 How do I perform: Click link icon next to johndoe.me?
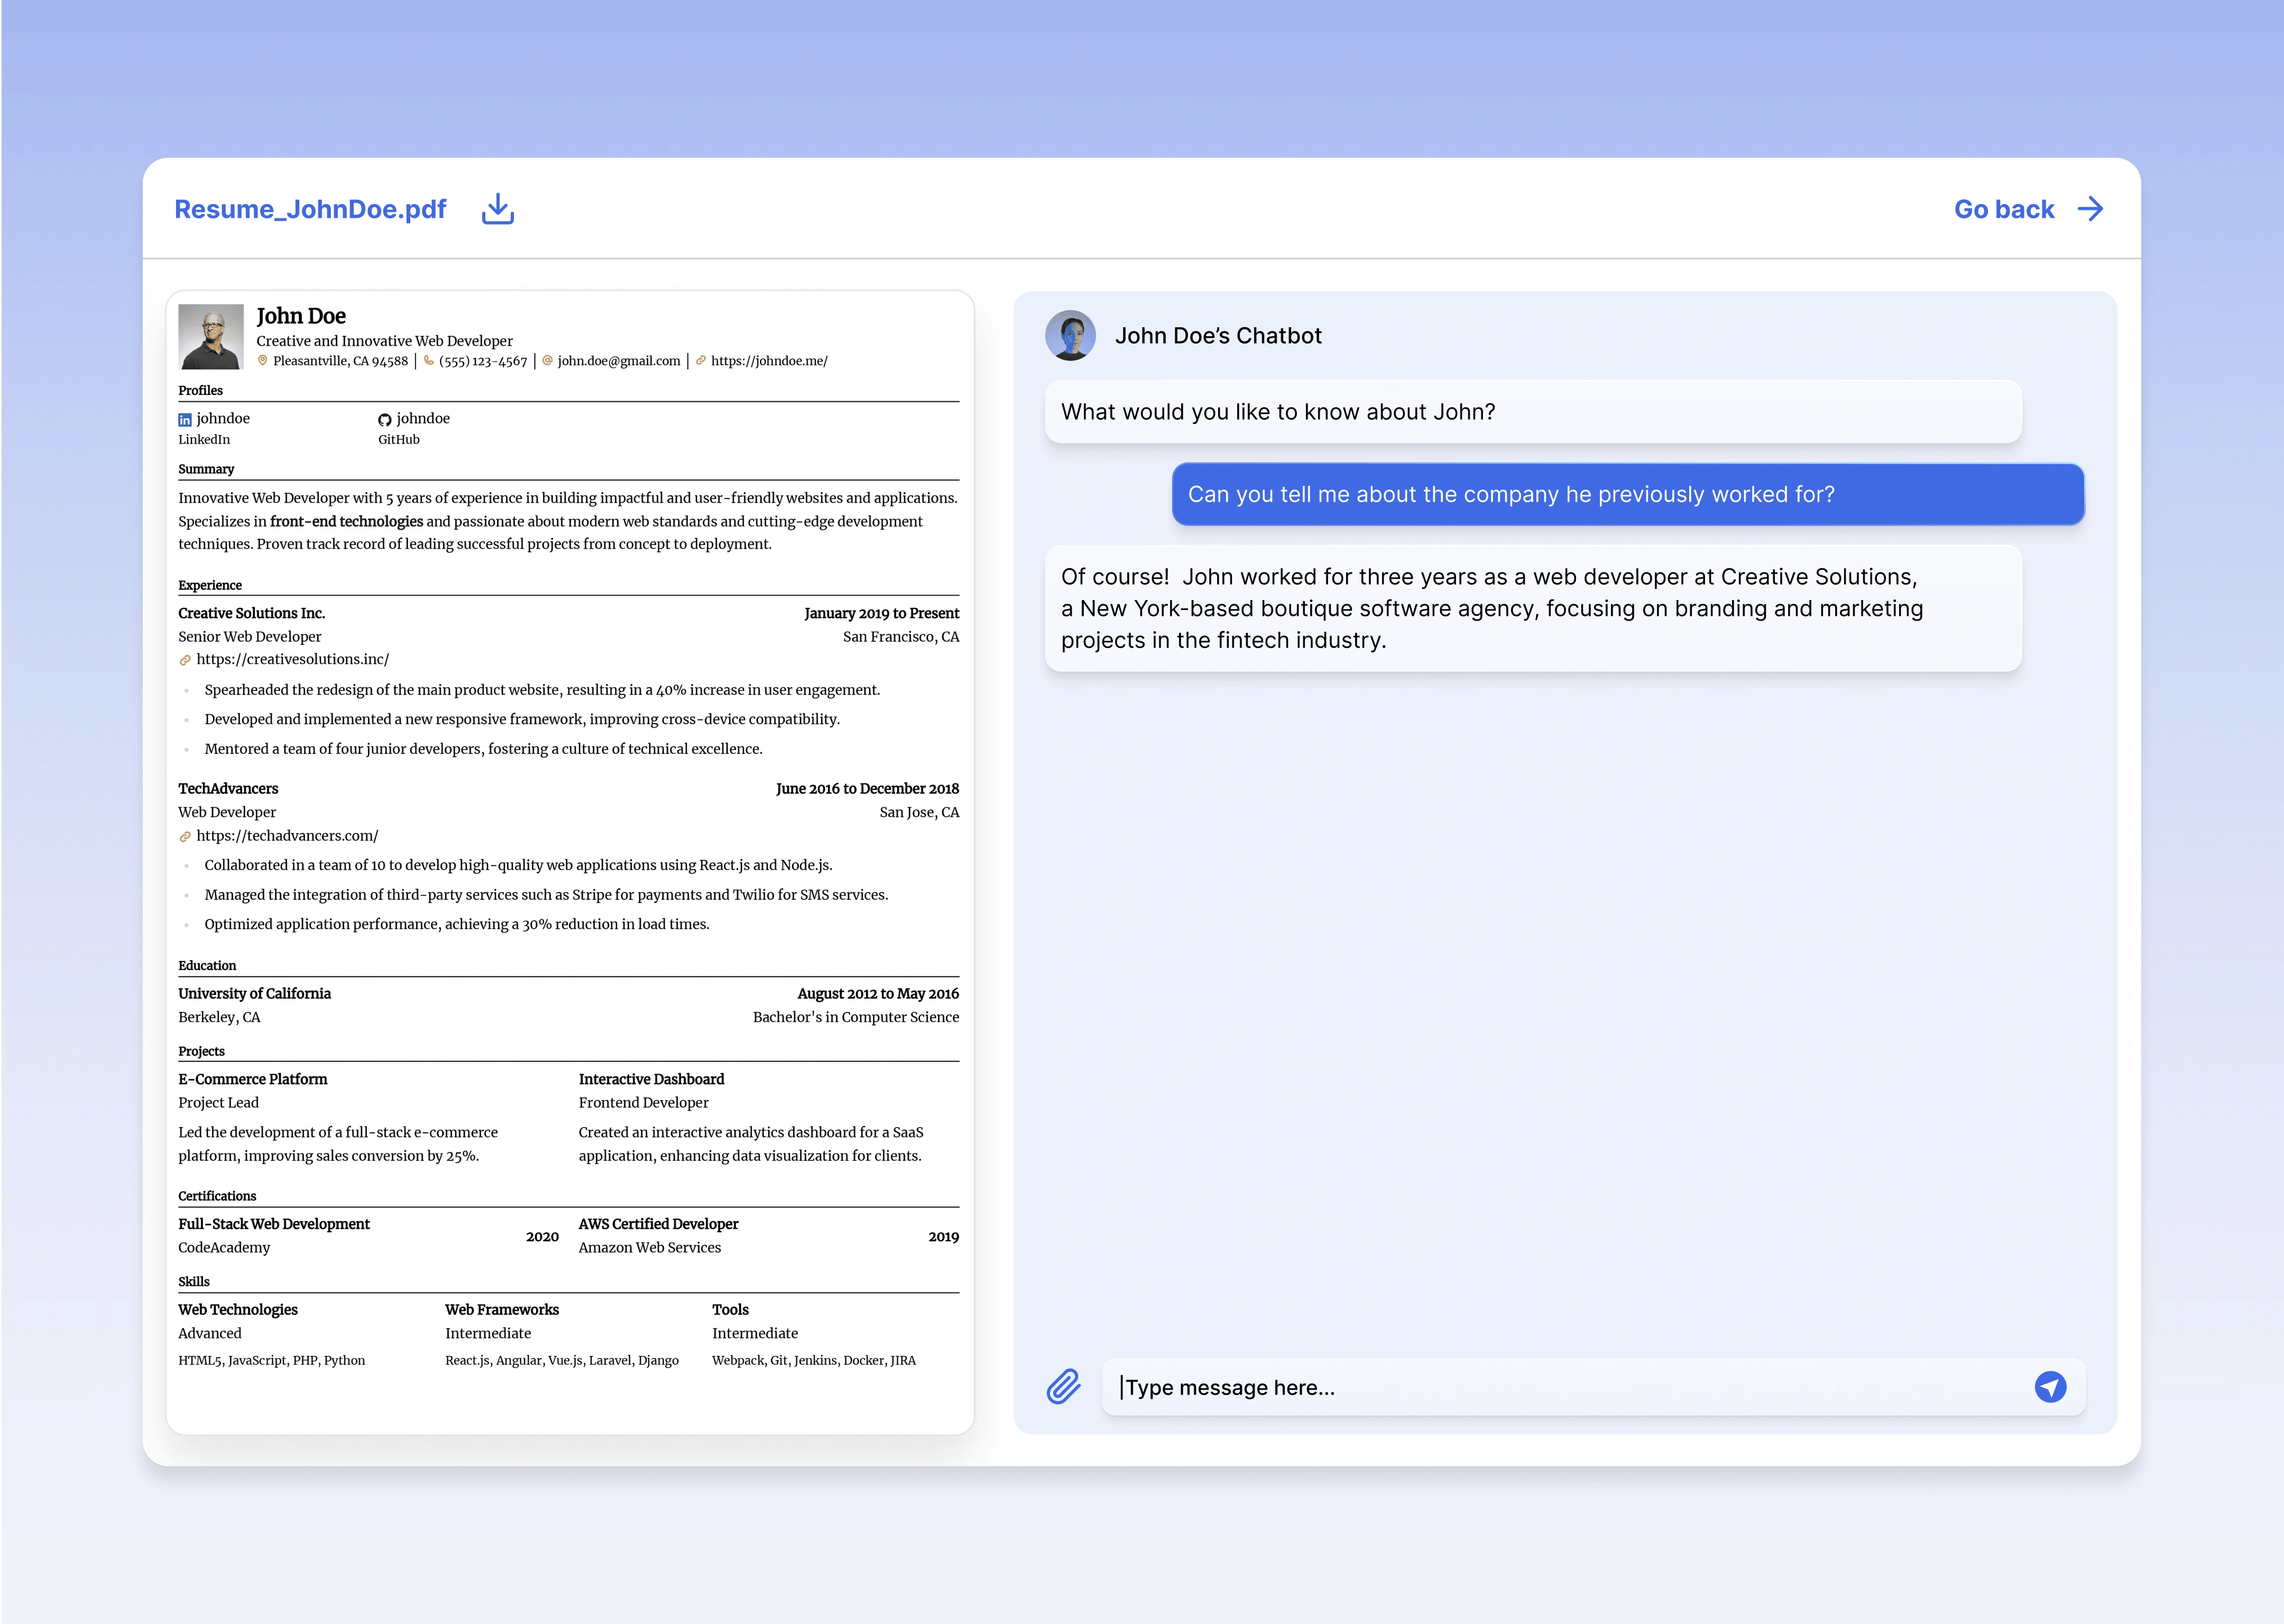[701, 361]
